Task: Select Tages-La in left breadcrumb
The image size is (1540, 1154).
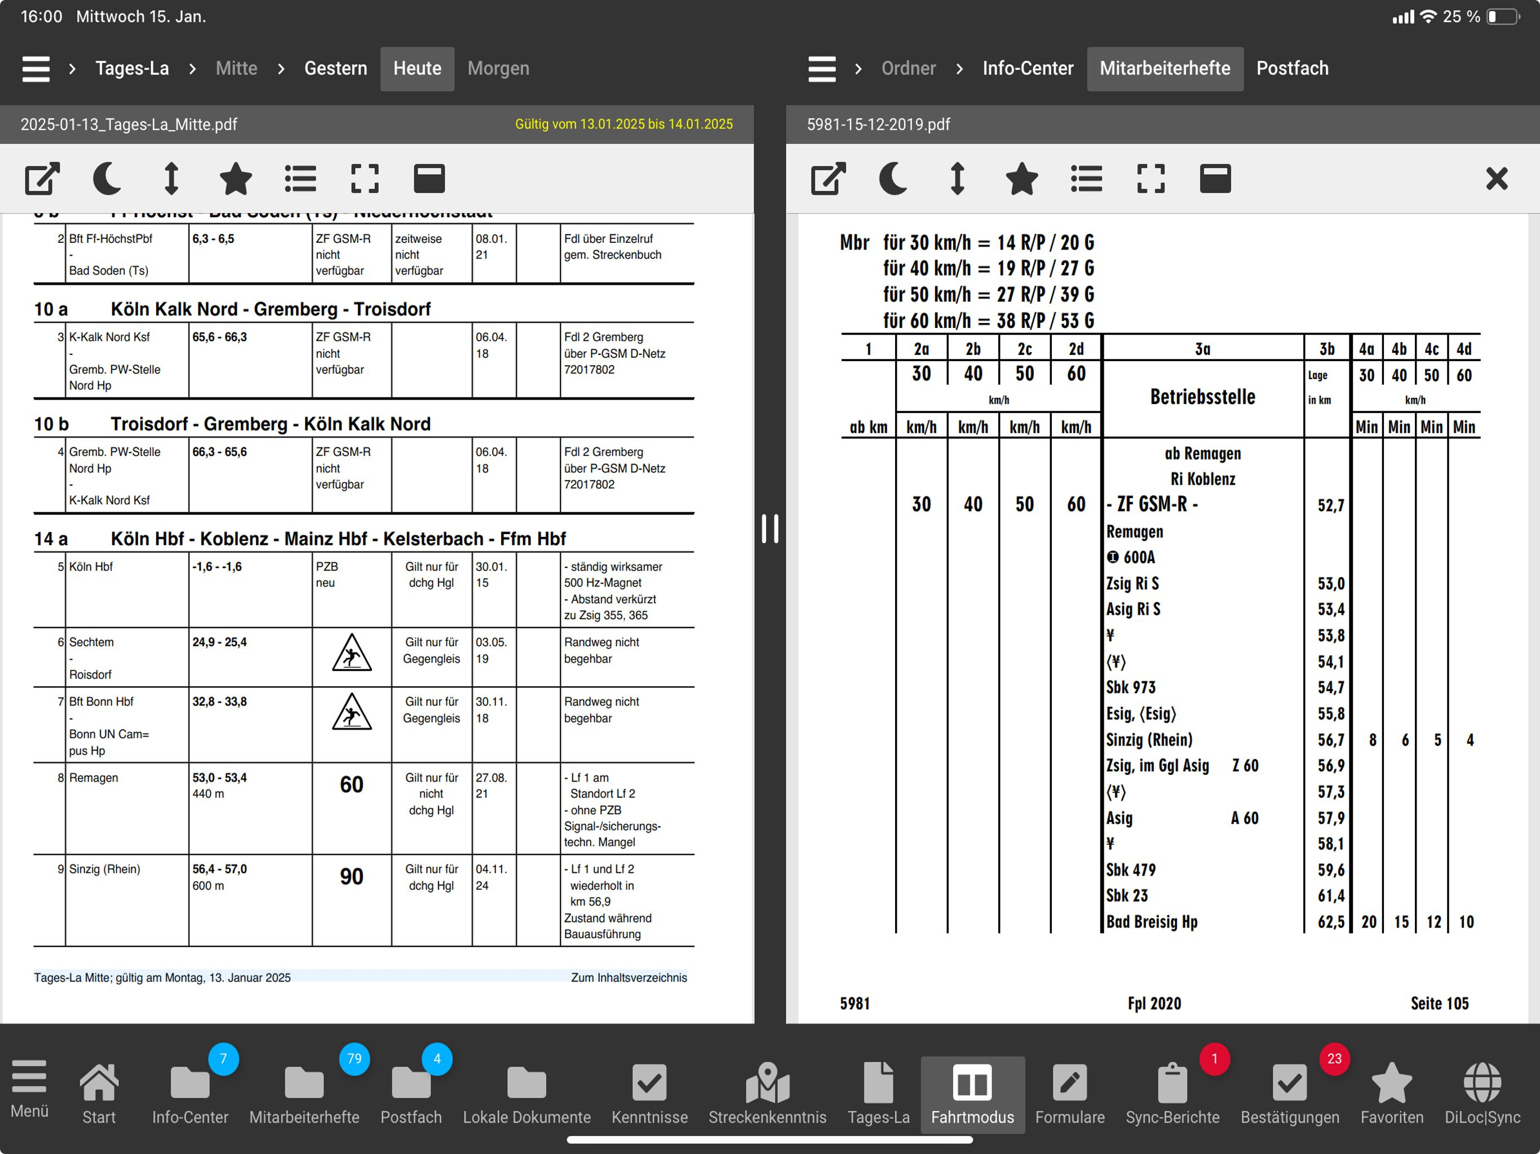Action: click(x=132, y=68)
